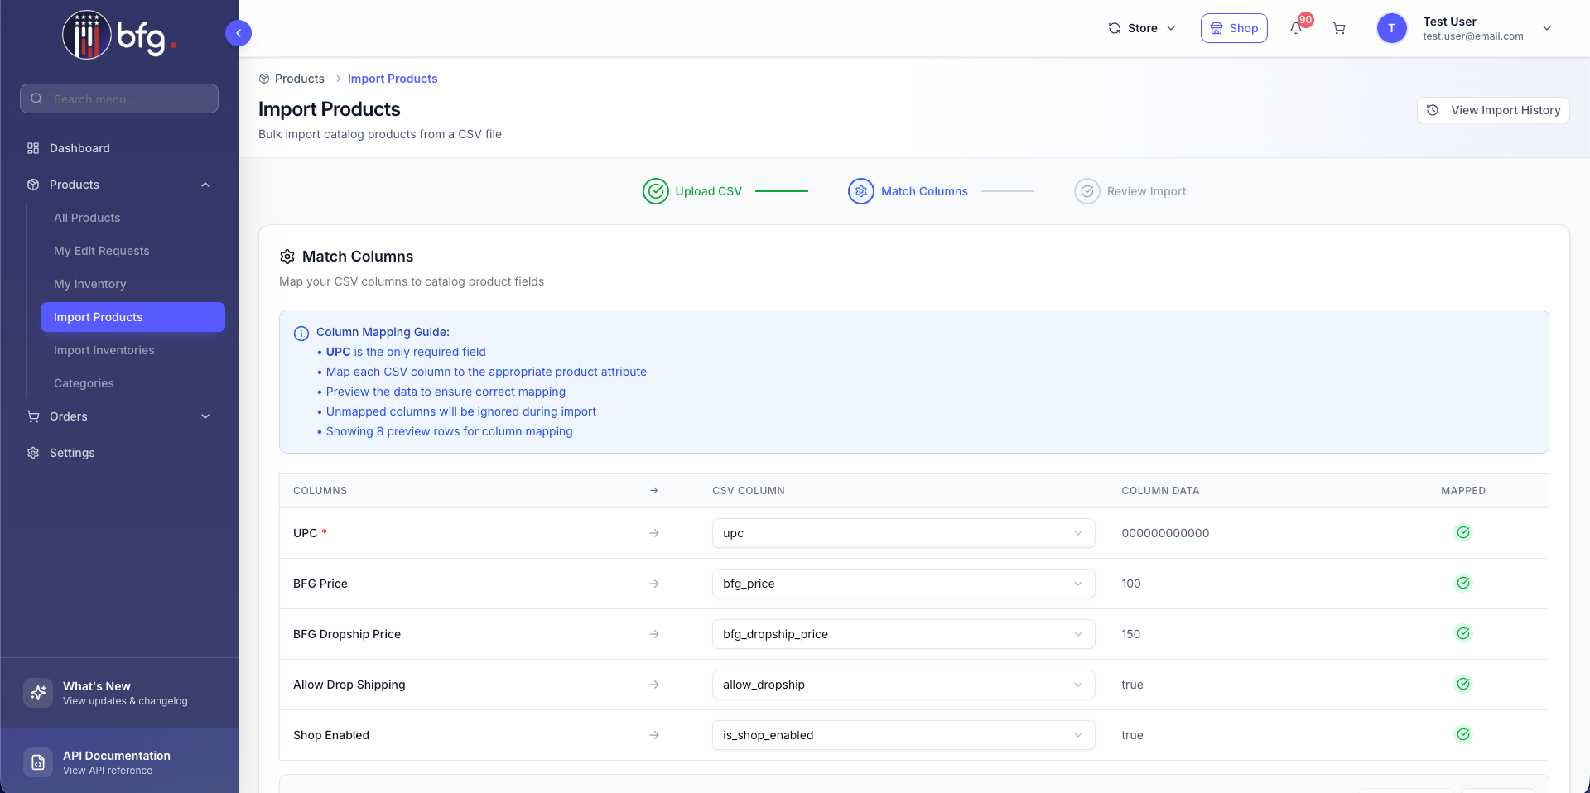Open the bfg_dropship_price column dropdown
The image size is (1590, 793).
pos(903,634)
